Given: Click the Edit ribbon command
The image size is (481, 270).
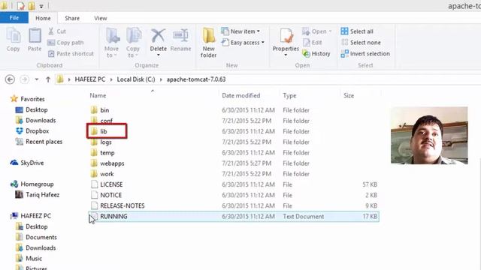Looking at the screenshot, I should 313,43.
